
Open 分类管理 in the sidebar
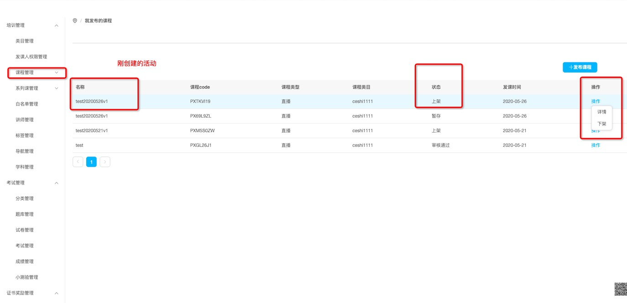pyautogui.click(x=25, y=199)
